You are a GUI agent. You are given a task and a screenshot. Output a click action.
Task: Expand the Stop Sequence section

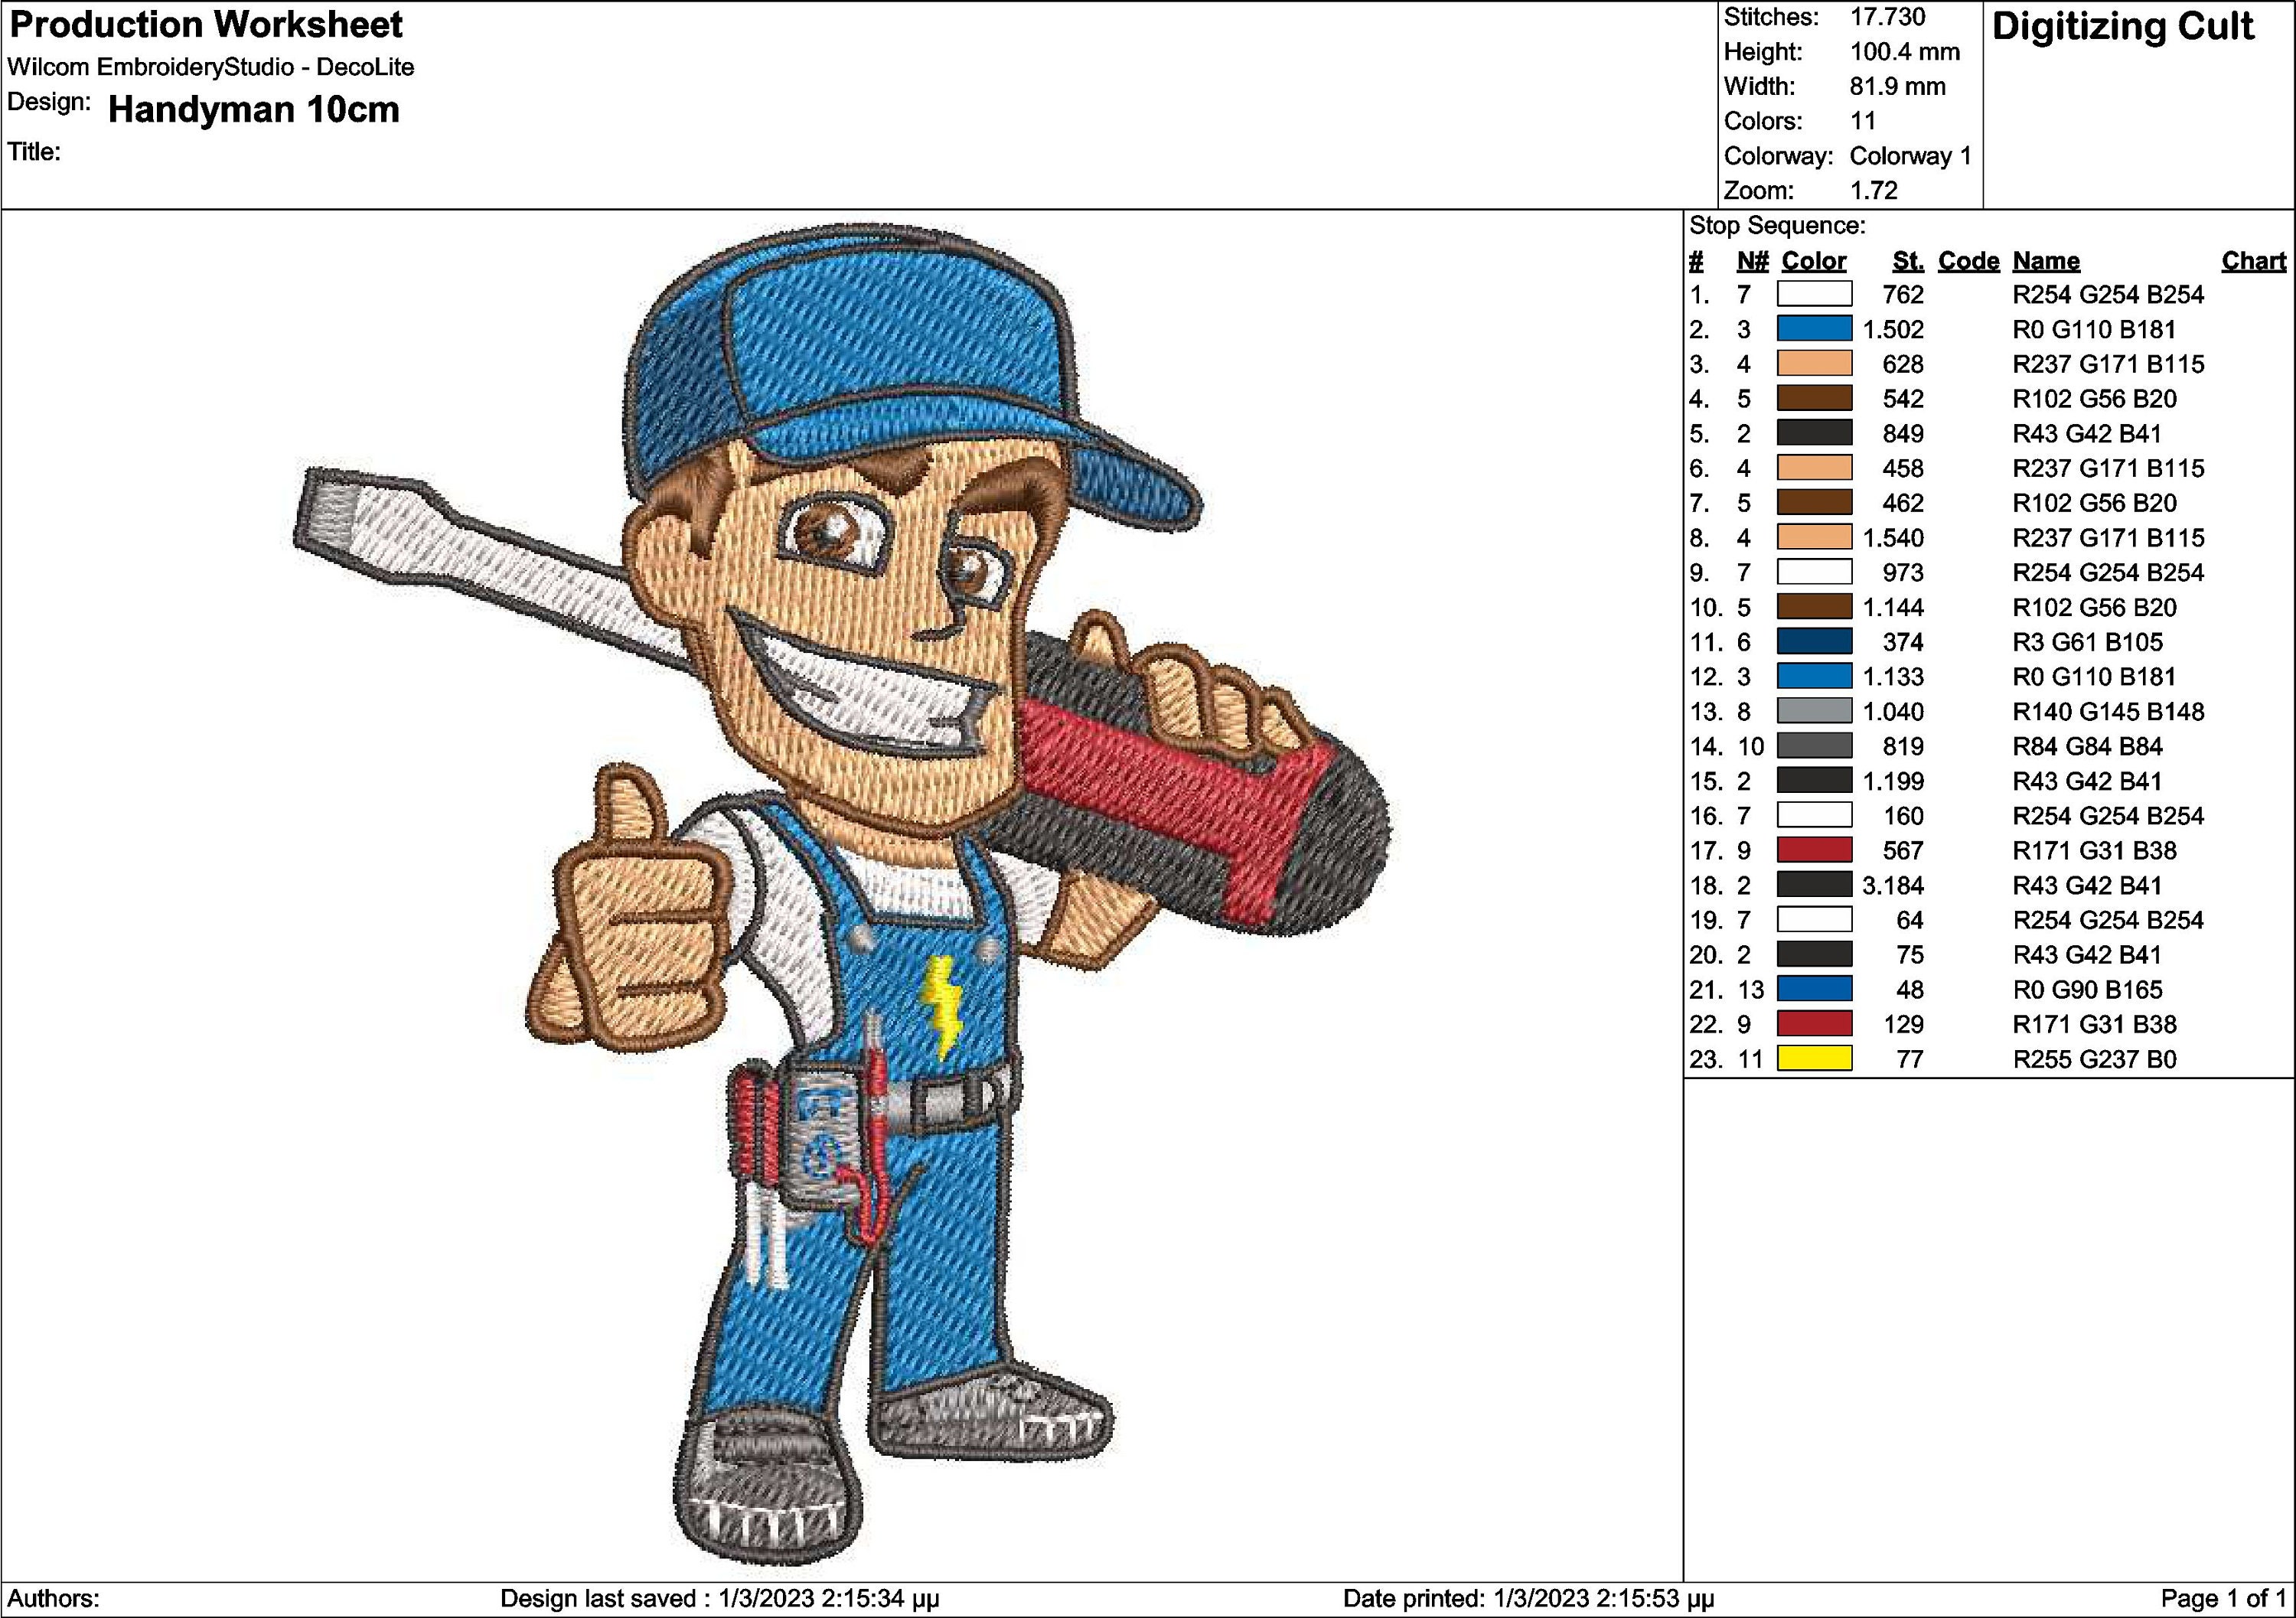(1779, 226)
